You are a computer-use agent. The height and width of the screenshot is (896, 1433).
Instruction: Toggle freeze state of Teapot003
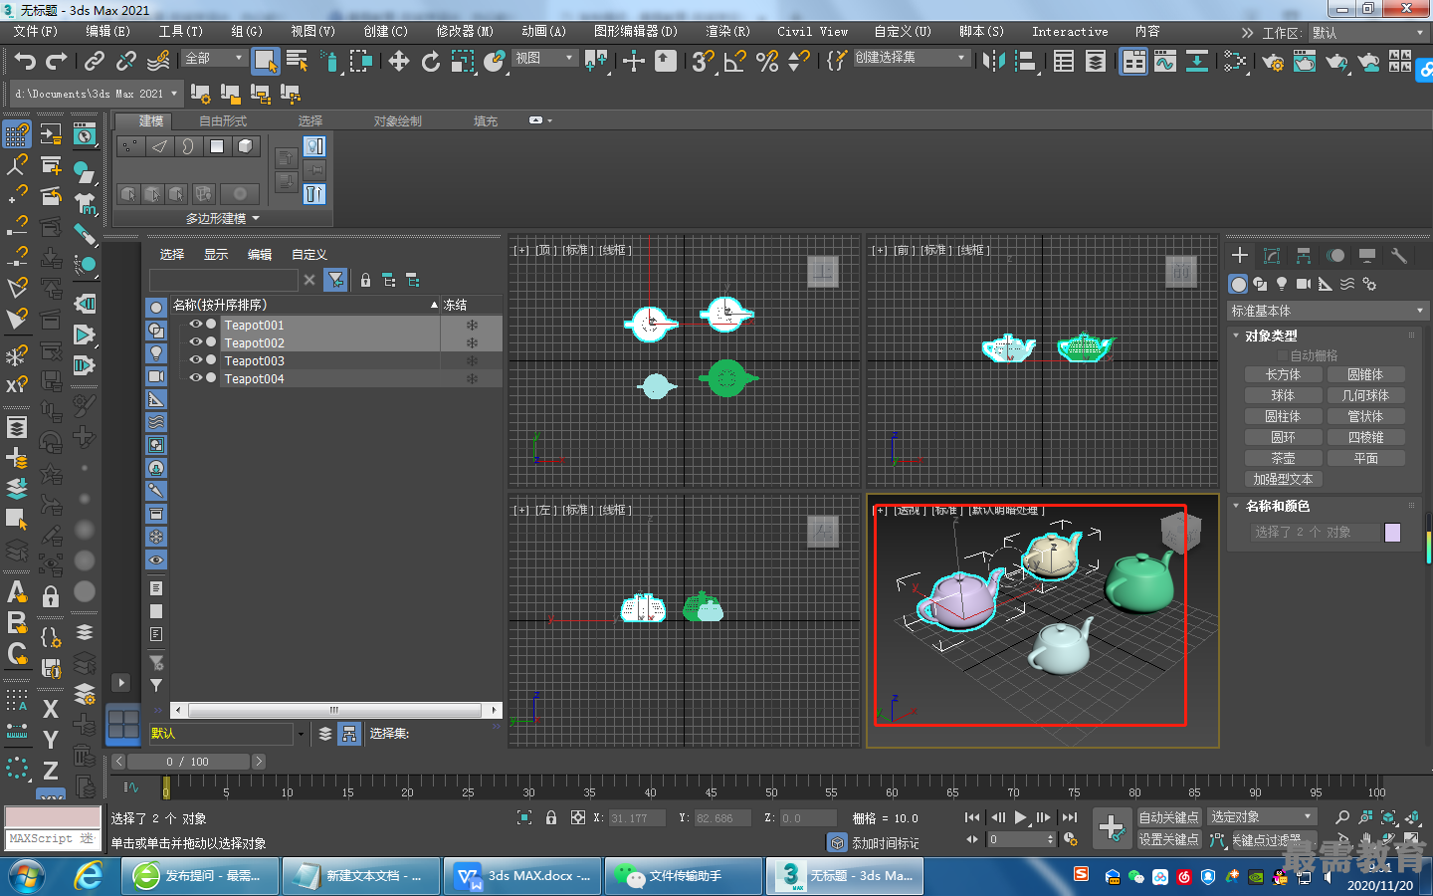click(472, 360)
